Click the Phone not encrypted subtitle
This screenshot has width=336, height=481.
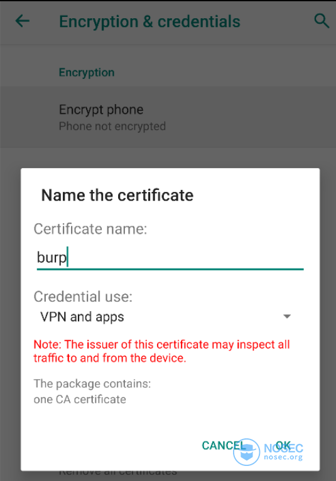pos(112,127)
